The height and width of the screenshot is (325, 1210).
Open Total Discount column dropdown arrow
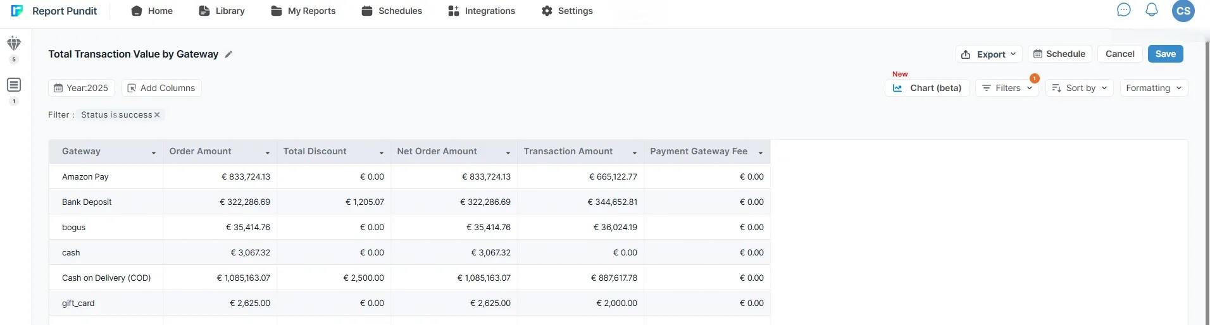click(382, 153)
